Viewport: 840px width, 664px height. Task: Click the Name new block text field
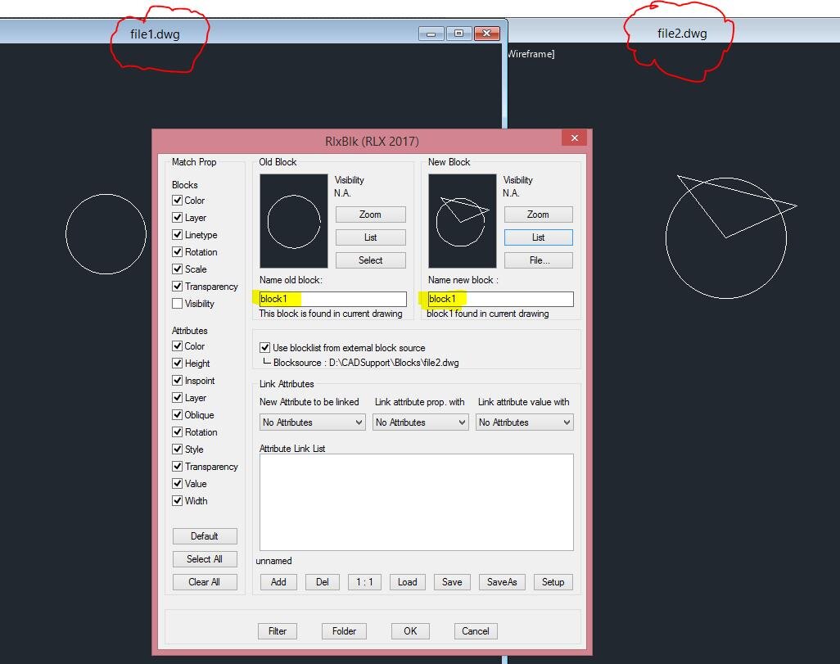tap(500, 299)
